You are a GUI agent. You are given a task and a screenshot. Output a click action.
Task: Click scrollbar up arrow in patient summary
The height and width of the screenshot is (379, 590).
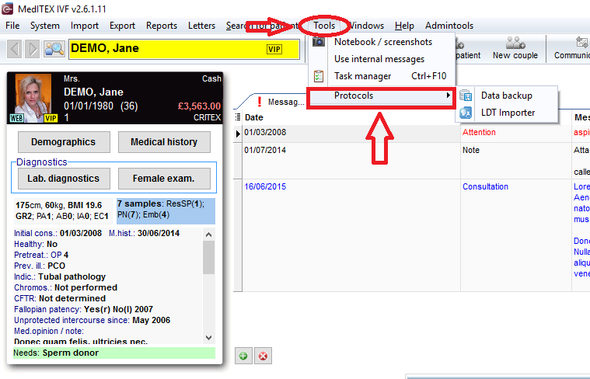click(x=209, y=235)
